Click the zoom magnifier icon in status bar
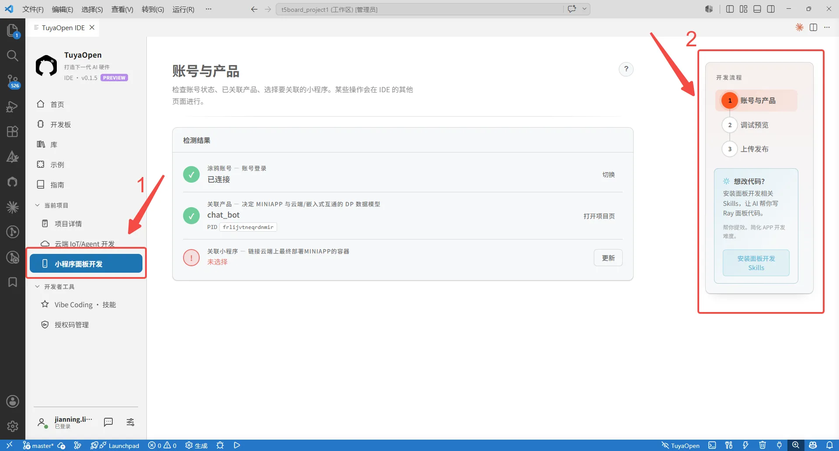The image size is (839, 451). click(x=796, y=445)
